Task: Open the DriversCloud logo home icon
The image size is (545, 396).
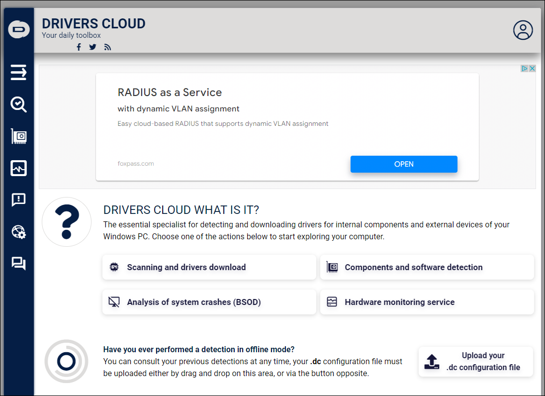Action: (18, 30)
